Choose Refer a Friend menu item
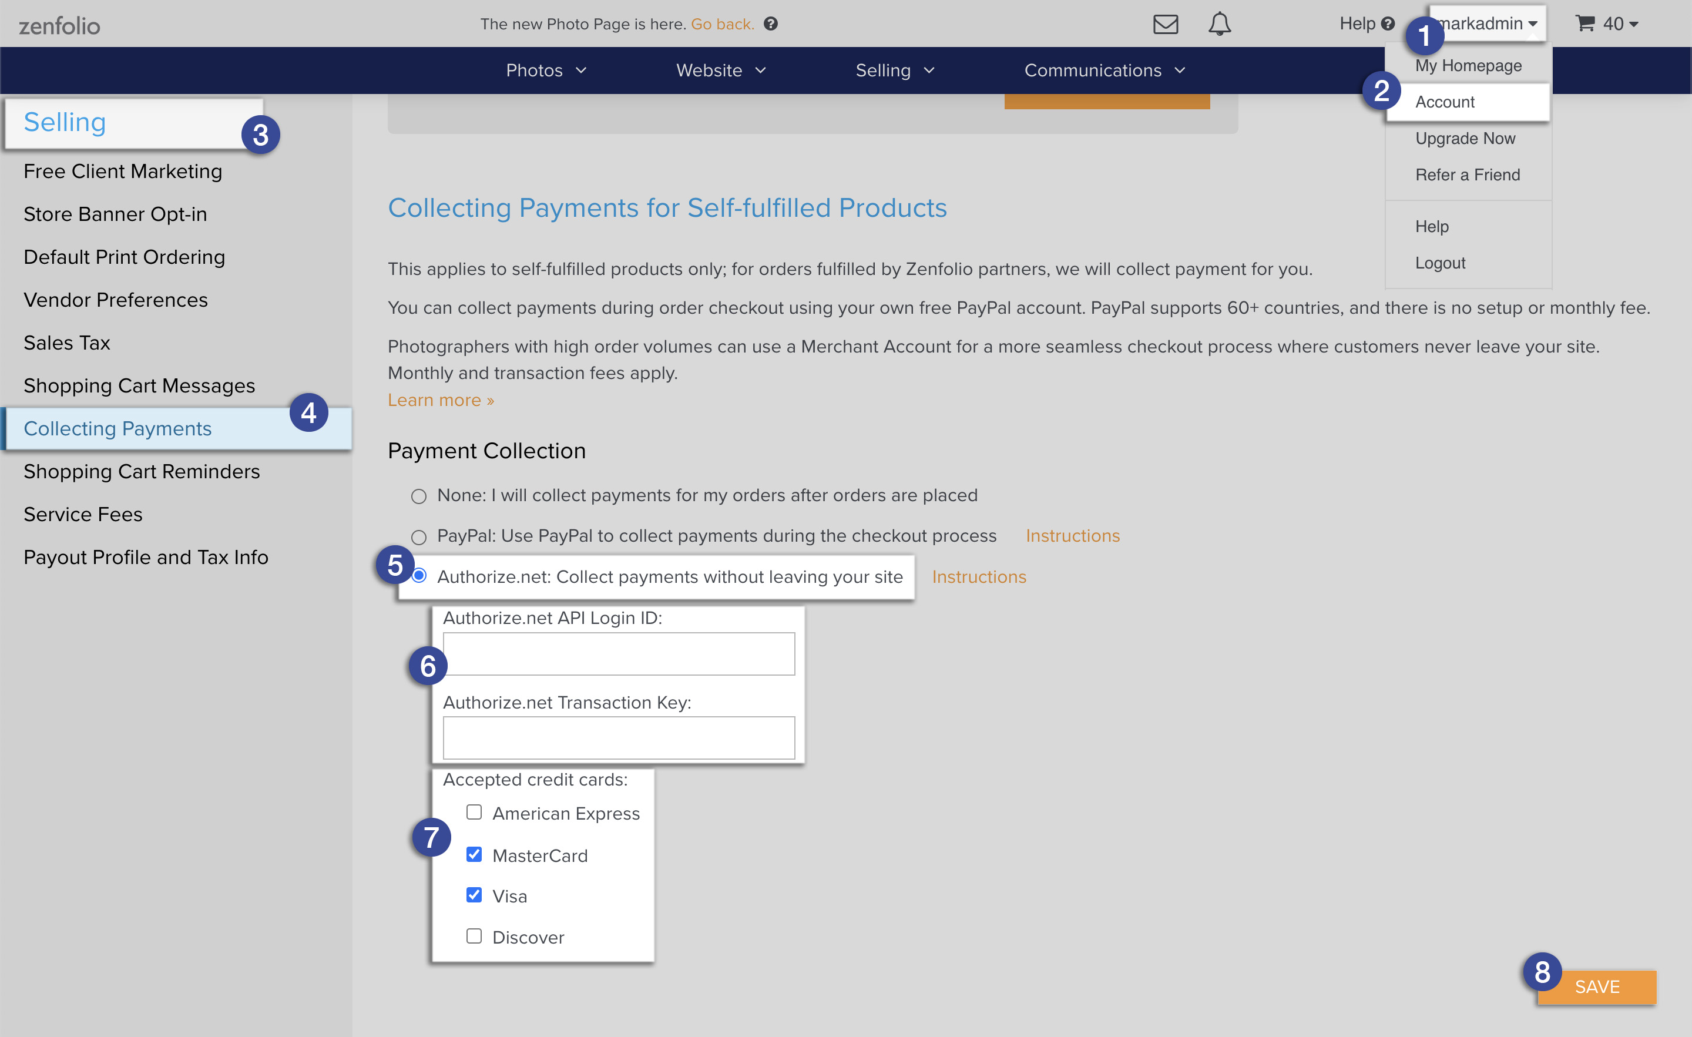The height and width of the screenshot is (1037, 1692). pos(1468,174)
